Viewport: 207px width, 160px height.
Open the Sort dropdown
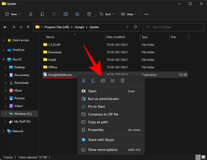pyautogui.click(x=107, y=14)
